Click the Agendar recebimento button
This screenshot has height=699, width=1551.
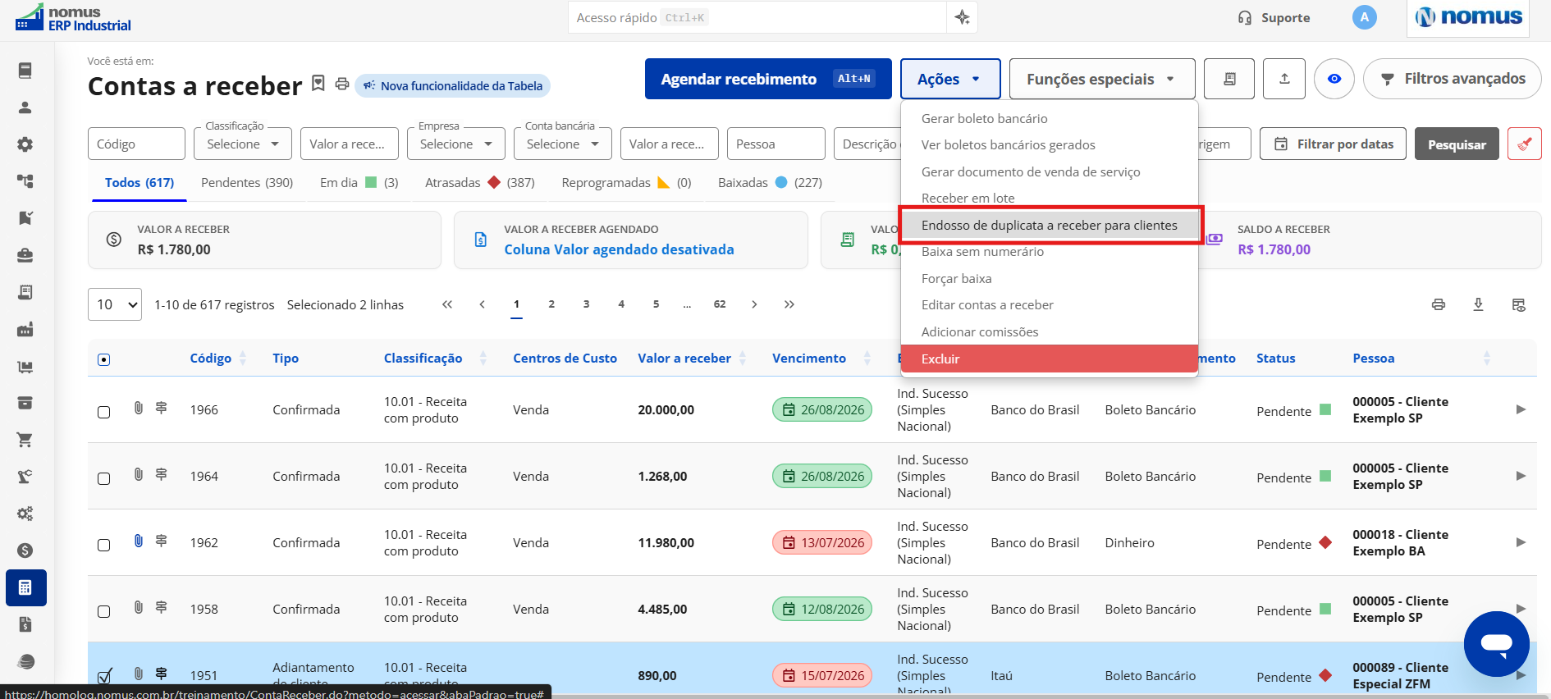[768, 79]
